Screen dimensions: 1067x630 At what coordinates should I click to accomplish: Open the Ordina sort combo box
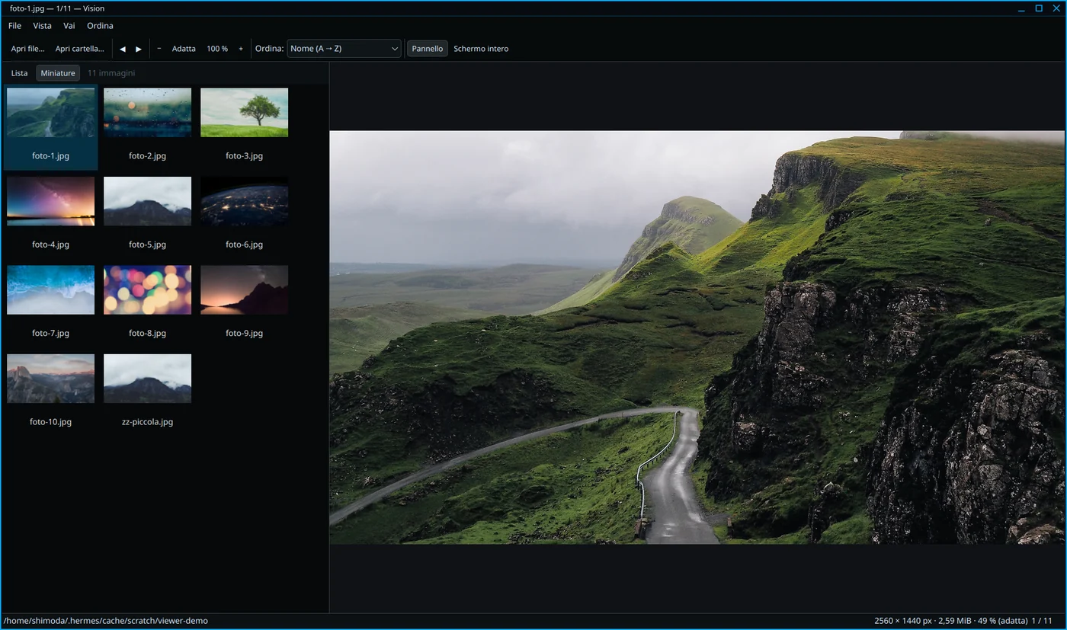click(344, 49)
